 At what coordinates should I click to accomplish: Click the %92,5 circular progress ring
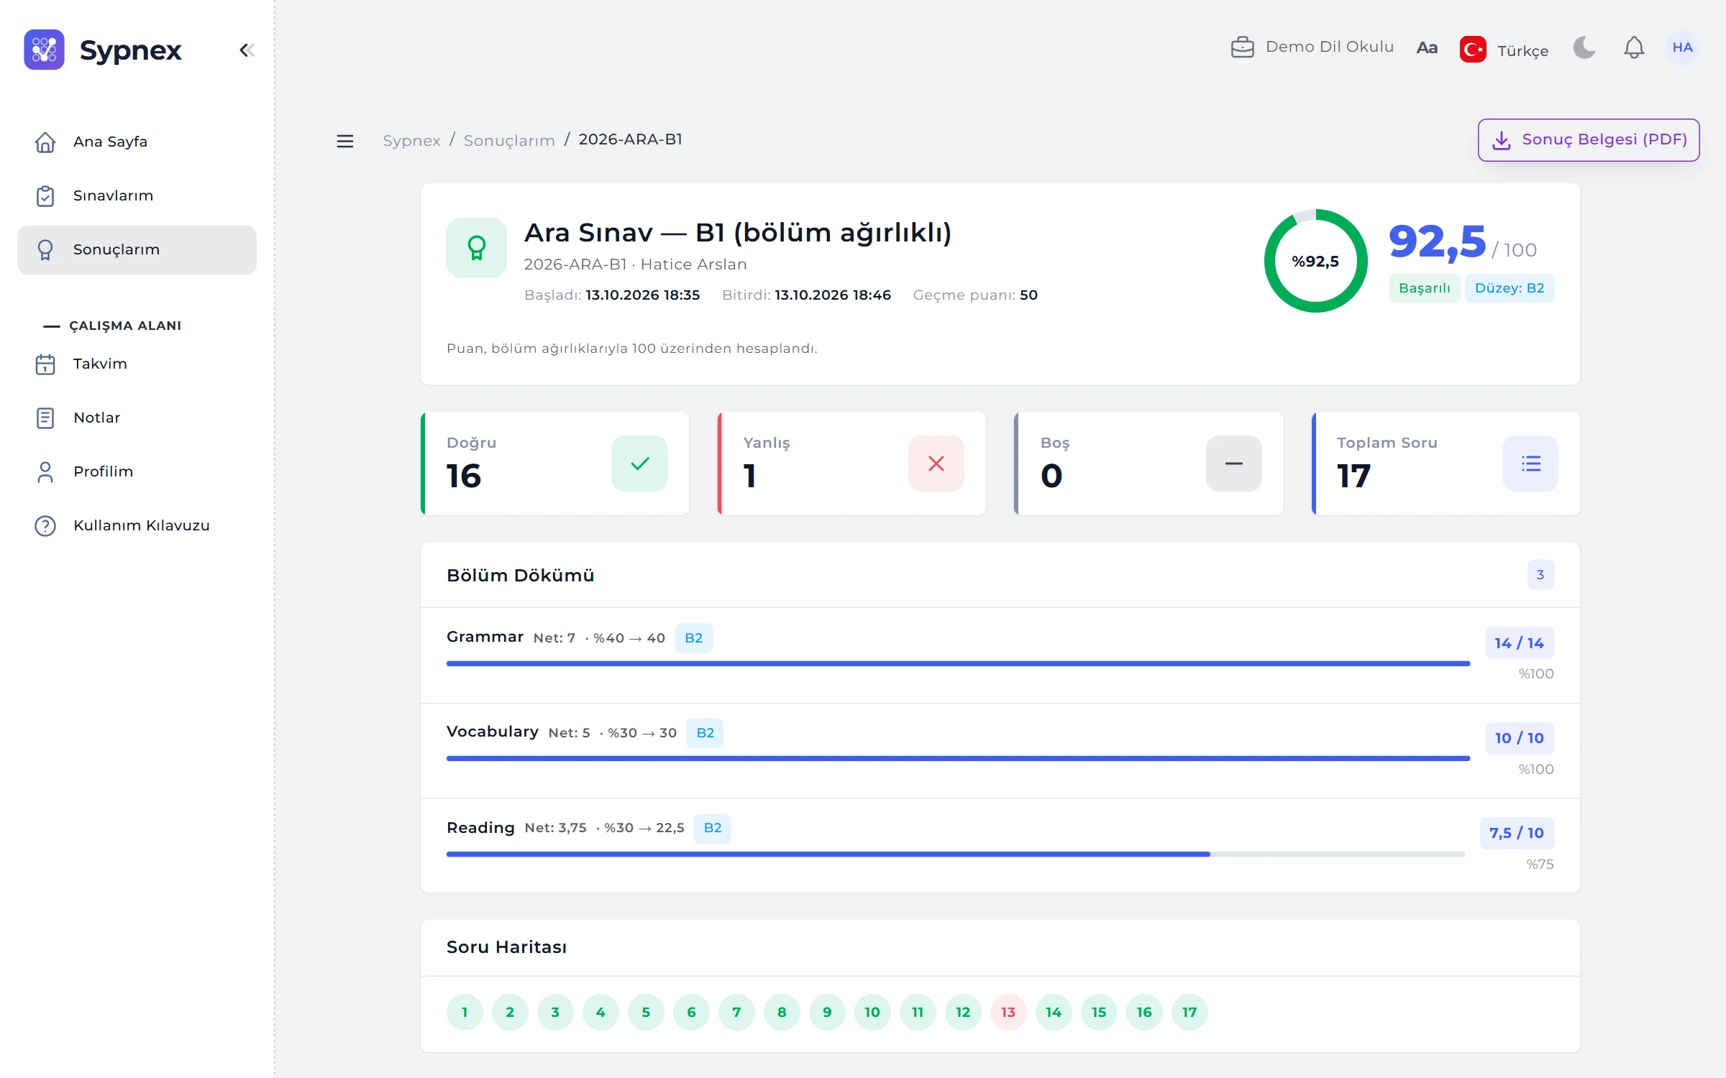pyautogui.click(x=1315, y=261)
